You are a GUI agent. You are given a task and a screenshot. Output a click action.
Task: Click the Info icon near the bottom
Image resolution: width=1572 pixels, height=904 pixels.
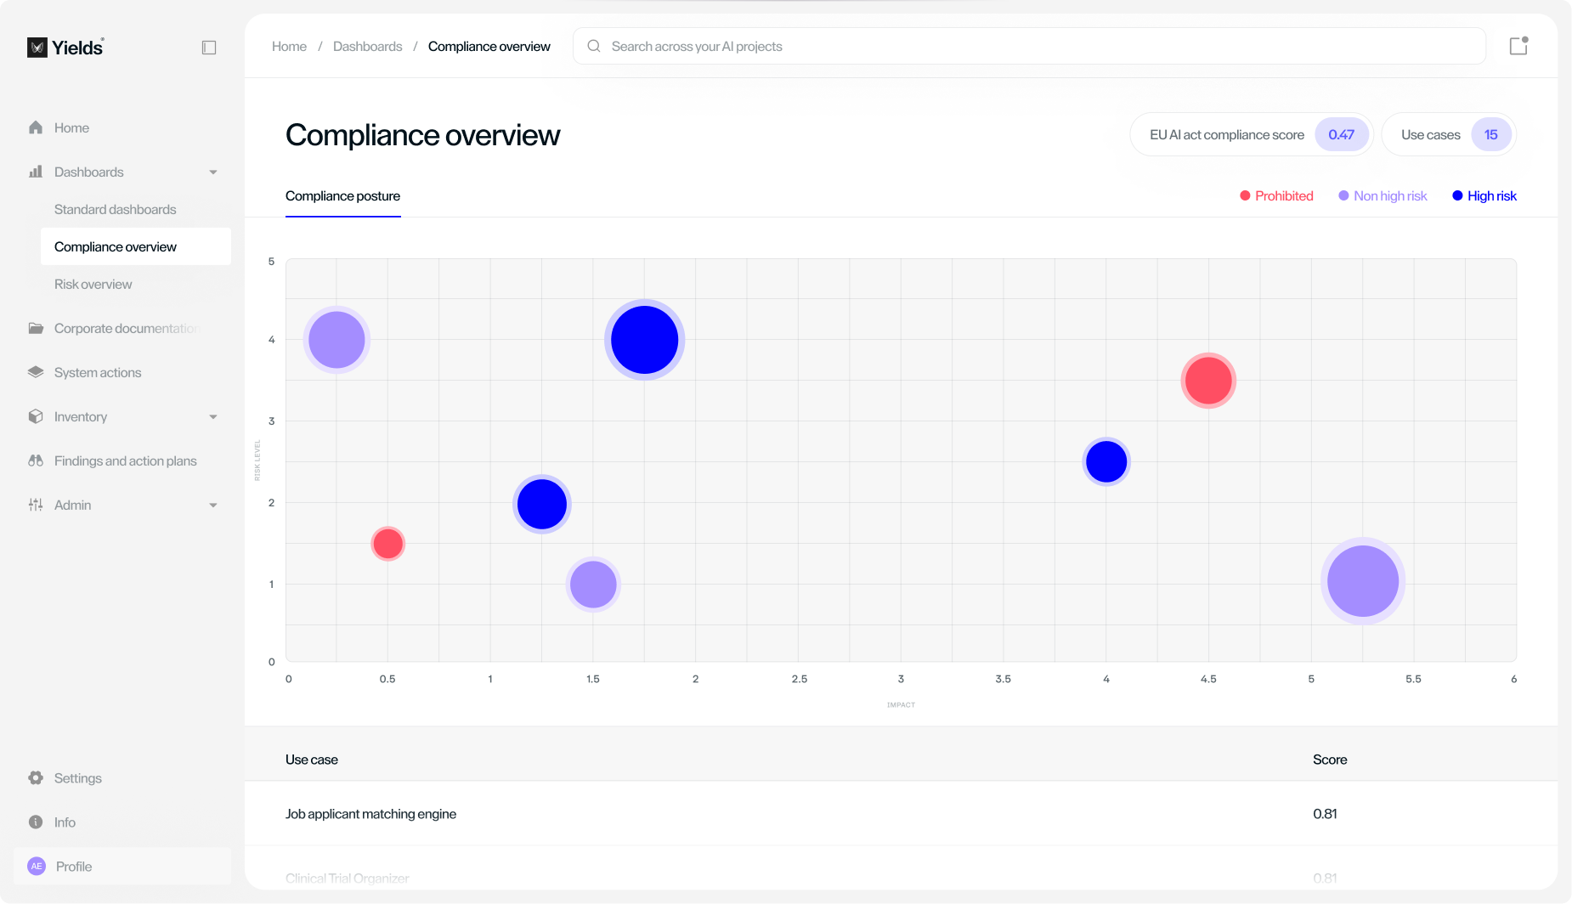(36, 822)
